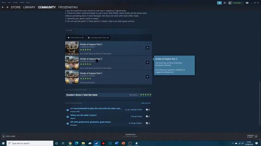The height and width of the screenshot is (146, 261).
Task: Open Windows notification center icon
Action: [257, 143]
